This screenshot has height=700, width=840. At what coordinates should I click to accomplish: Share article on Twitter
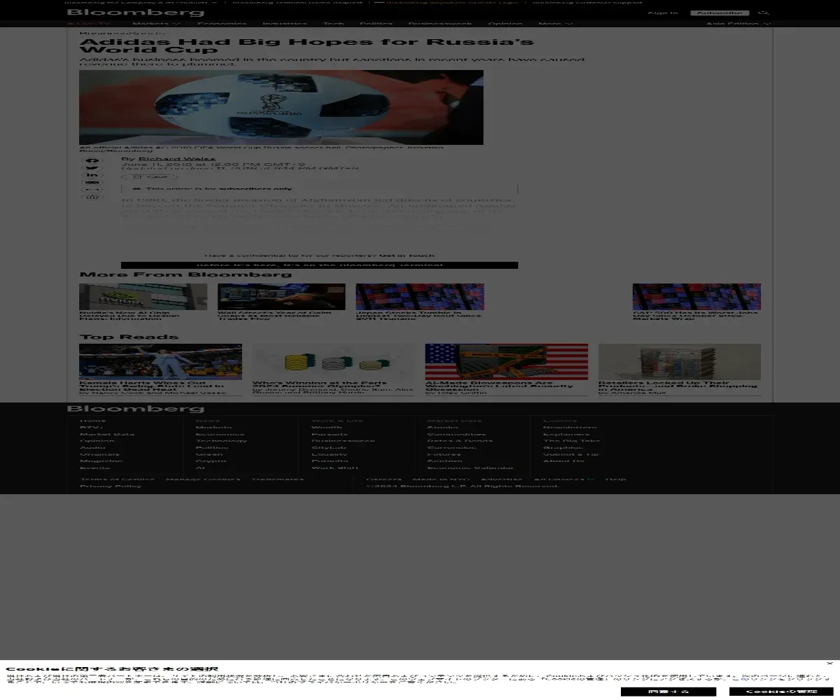point(92,168)
